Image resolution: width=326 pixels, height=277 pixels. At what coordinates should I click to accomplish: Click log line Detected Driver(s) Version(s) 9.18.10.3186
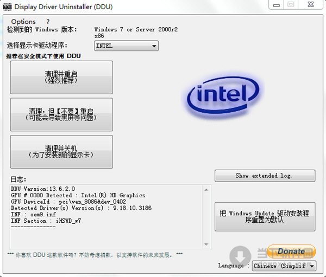[x=81, y=208]
